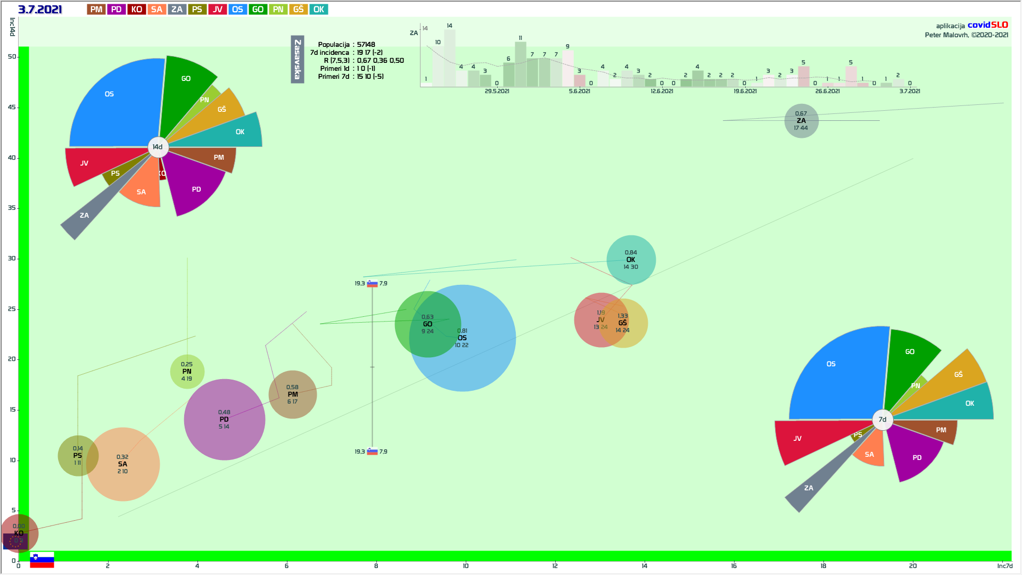
Task: Open the covidSLO application link
Action: click(x=987, y=25)
